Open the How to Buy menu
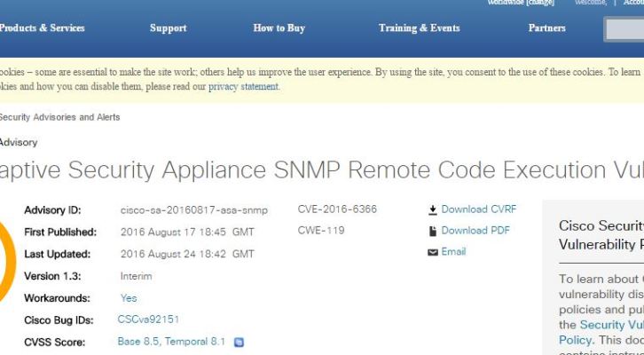Viewport: 644px width, 355px height. pos(279,28)
